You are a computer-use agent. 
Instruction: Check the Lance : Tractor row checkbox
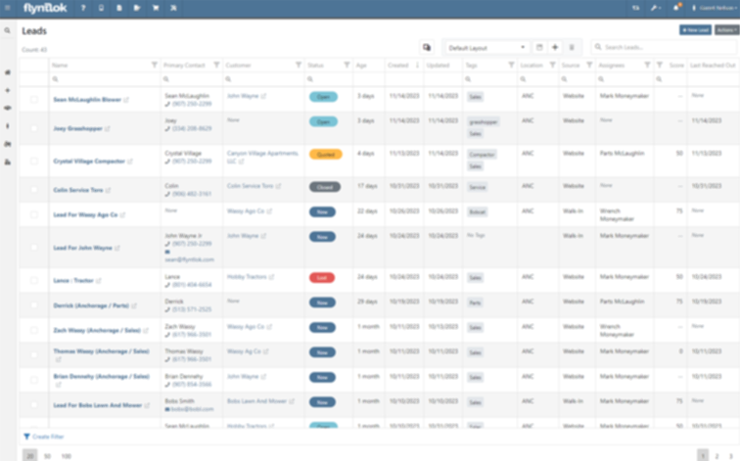coord(34,280)
